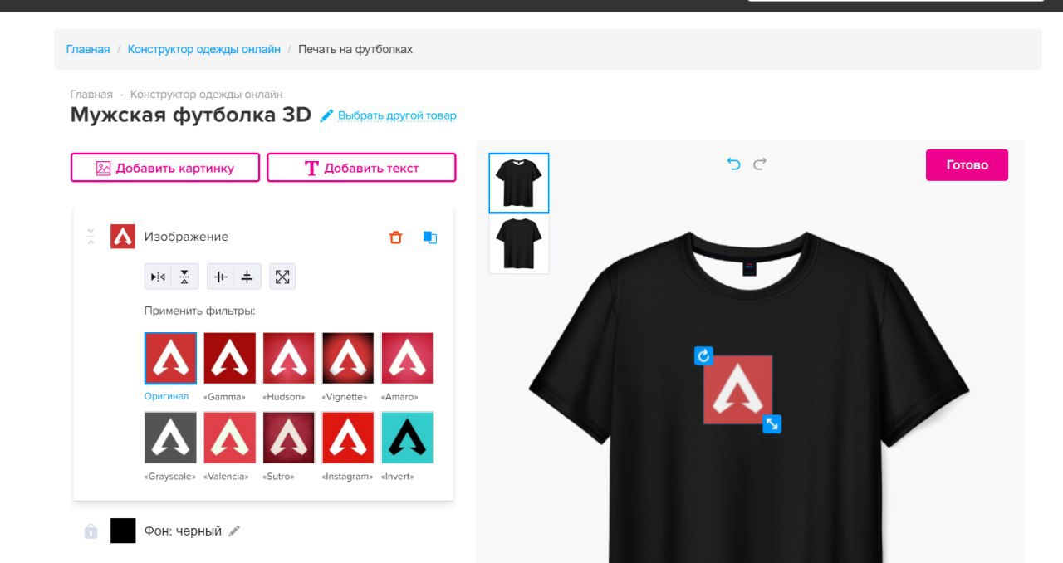Image resolution: width=1063 pixels, height=563 pixels.
Task: Click the 'Фон: черный' label
Action: 183,531
